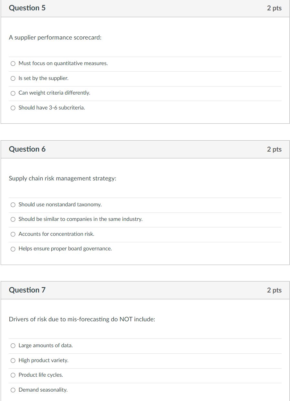
Task: Pick "Should have 3-6 subcriteria."
Action: pos(13,108)
